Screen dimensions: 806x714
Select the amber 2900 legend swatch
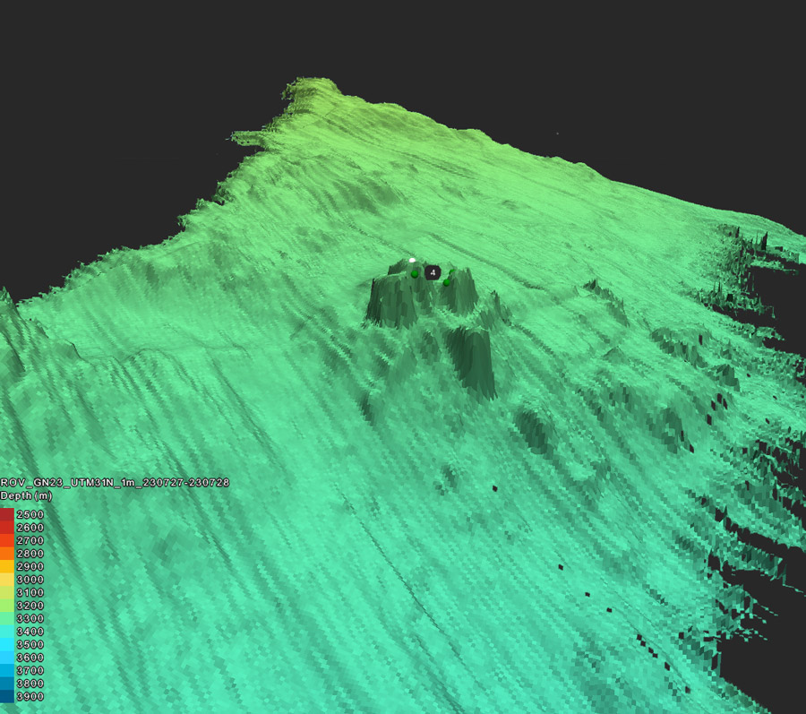pyautogui.click(x=7, y=566)
